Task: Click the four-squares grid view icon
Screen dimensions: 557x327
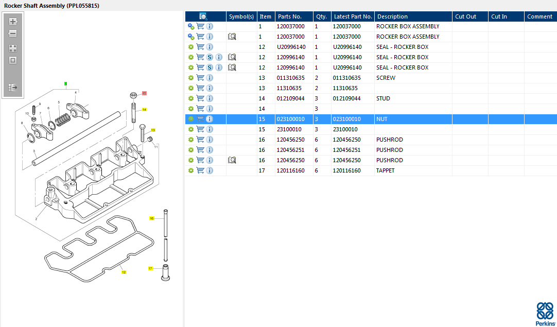Action: pos(13,48)
